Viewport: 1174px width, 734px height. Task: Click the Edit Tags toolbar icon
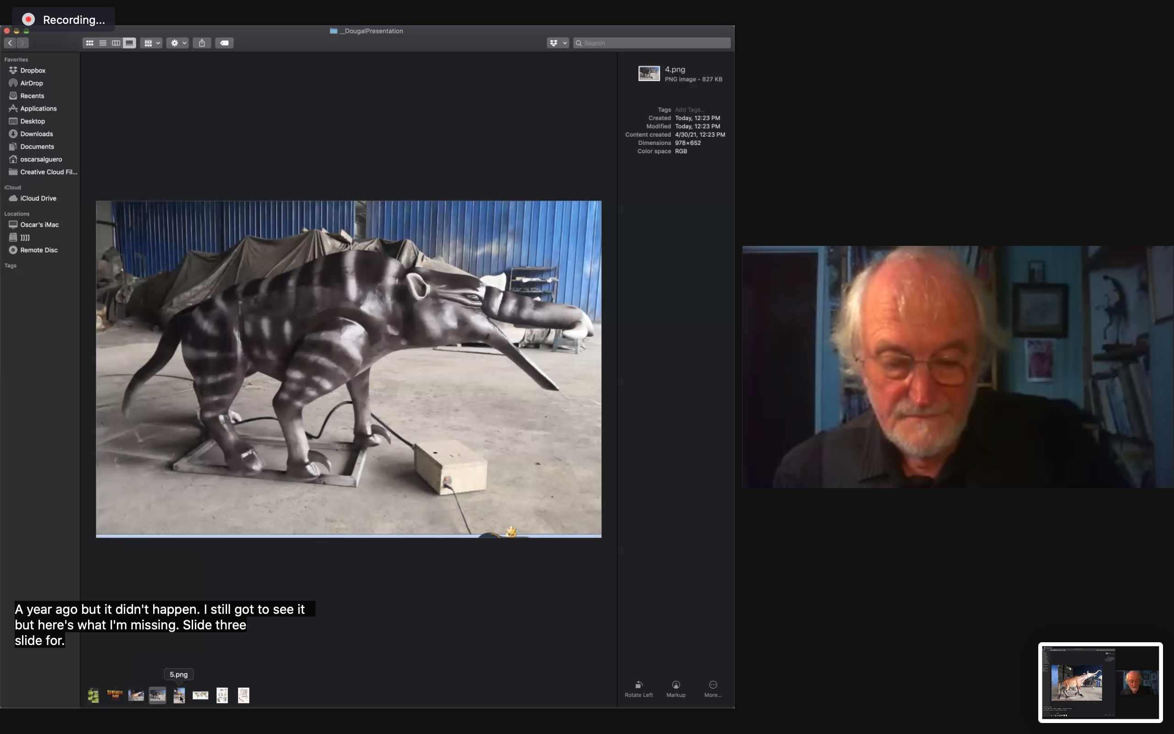(224, 43)
